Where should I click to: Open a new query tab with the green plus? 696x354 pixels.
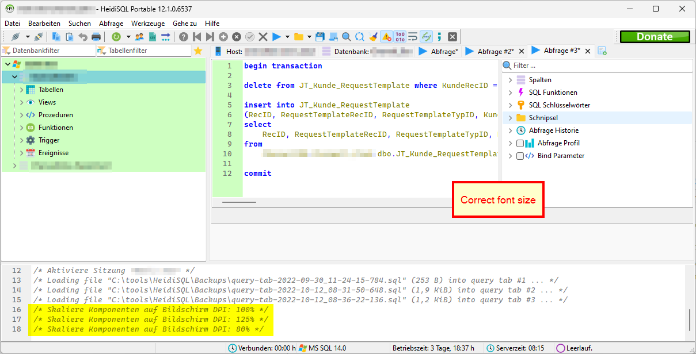(x=602, y=51)
